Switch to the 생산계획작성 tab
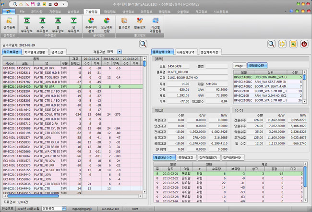The height and width of the screenshot is (212, 312). pos(210,52)
